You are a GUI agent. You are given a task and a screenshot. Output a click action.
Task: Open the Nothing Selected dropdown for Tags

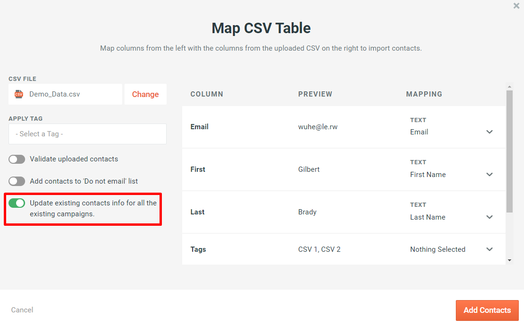(489, 249)
